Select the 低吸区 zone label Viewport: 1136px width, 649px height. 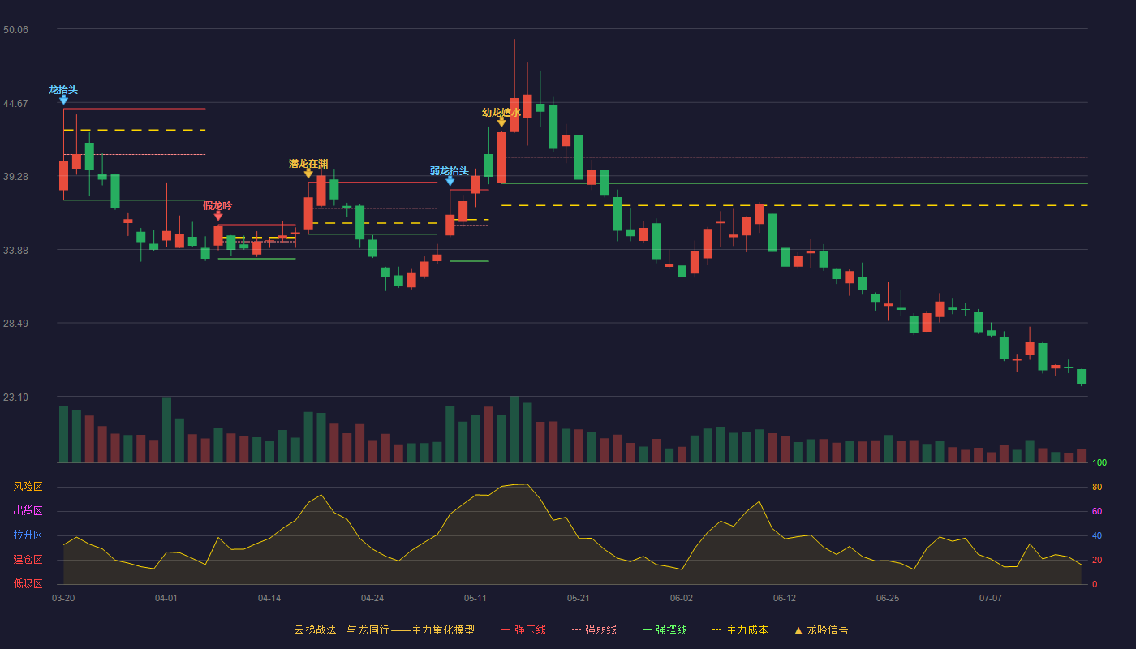pos(28,583)
